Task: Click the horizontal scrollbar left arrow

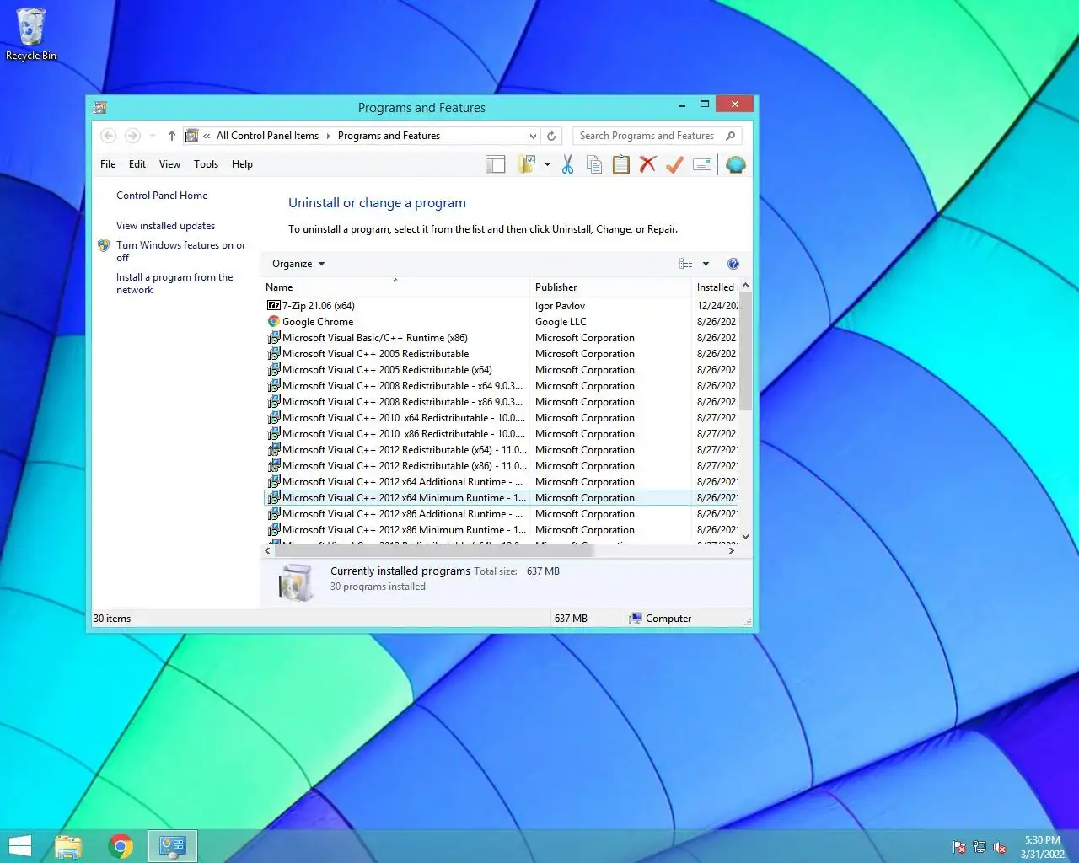Action: pyautogui.click(x=268, y=550)
